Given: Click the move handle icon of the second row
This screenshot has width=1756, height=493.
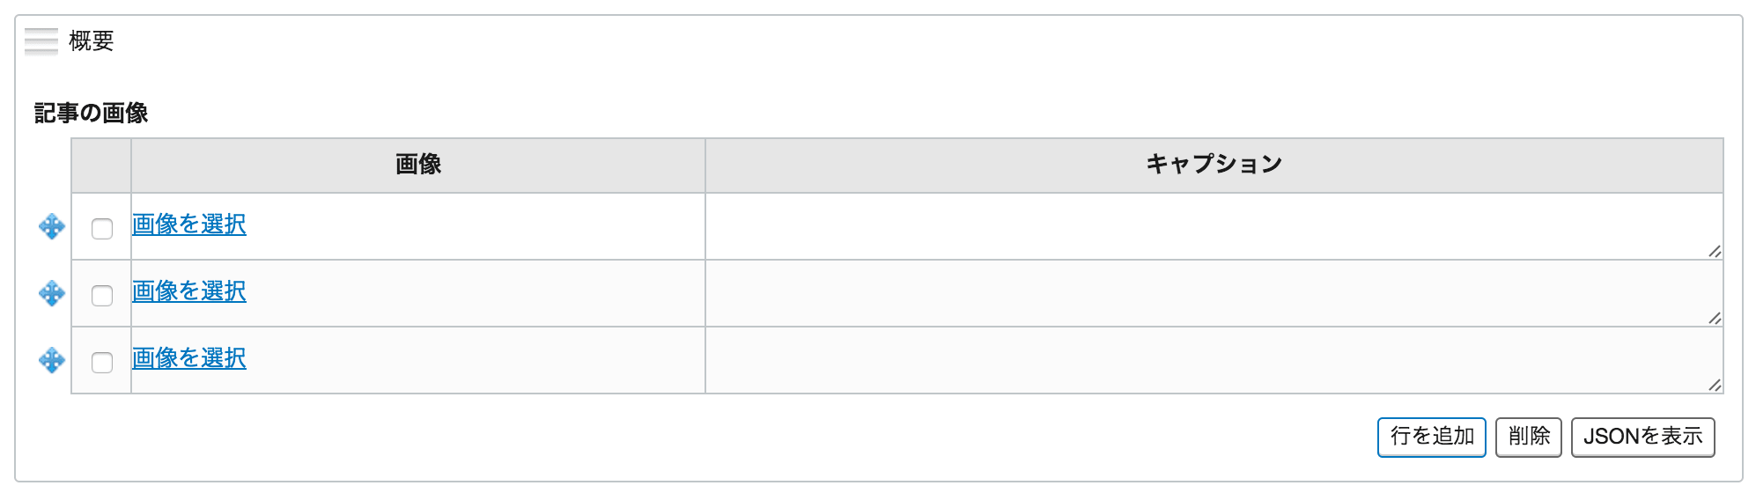Looking at the screenshot, I should tap(52, 293).
